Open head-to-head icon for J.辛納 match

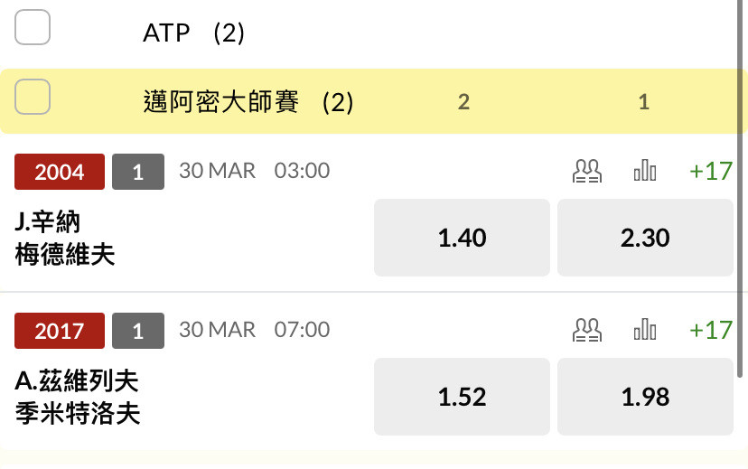tap(587, 171)
